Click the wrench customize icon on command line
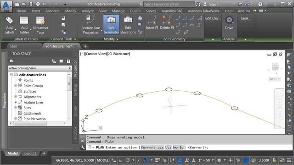Image resolution: width=294 pixels, height=165 pixels. click(83, 148)
